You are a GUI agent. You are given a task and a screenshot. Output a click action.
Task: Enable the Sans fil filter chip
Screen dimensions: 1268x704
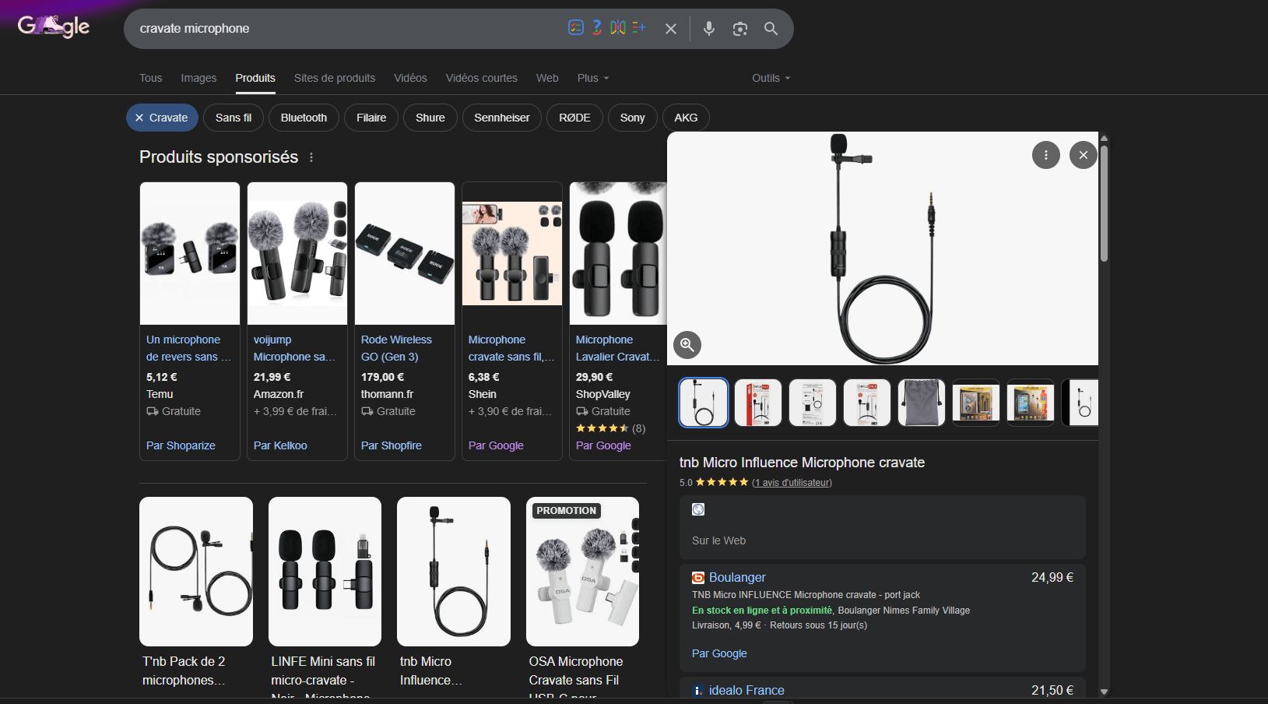(x=233, y=118)
